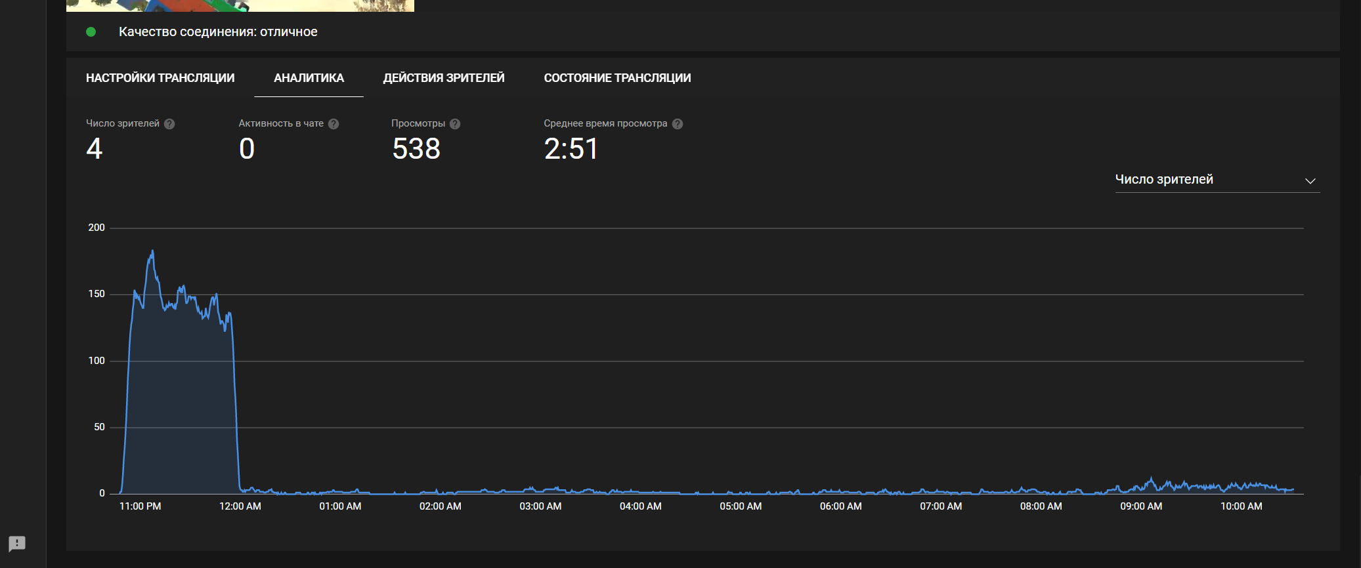Click the chevron arrow of the chart dropdown
The image size is (1361, 568).
tap(1310, 181)
